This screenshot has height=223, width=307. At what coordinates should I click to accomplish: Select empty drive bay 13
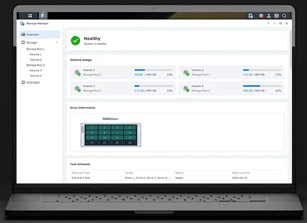tap(92, 142)
